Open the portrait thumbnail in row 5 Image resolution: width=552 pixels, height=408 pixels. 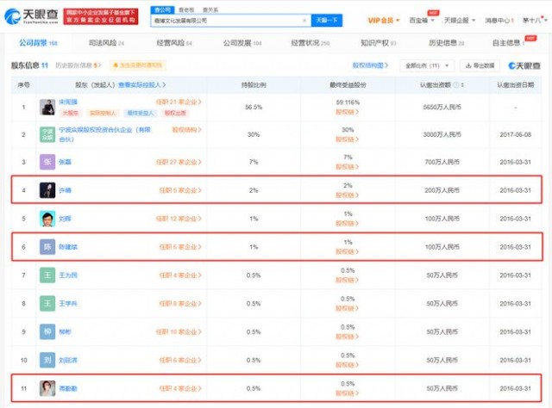click(47, 219)
